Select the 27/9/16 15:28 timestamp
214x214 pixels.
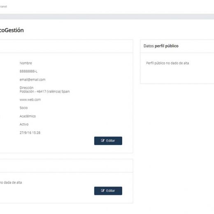[x=30, y=133]
